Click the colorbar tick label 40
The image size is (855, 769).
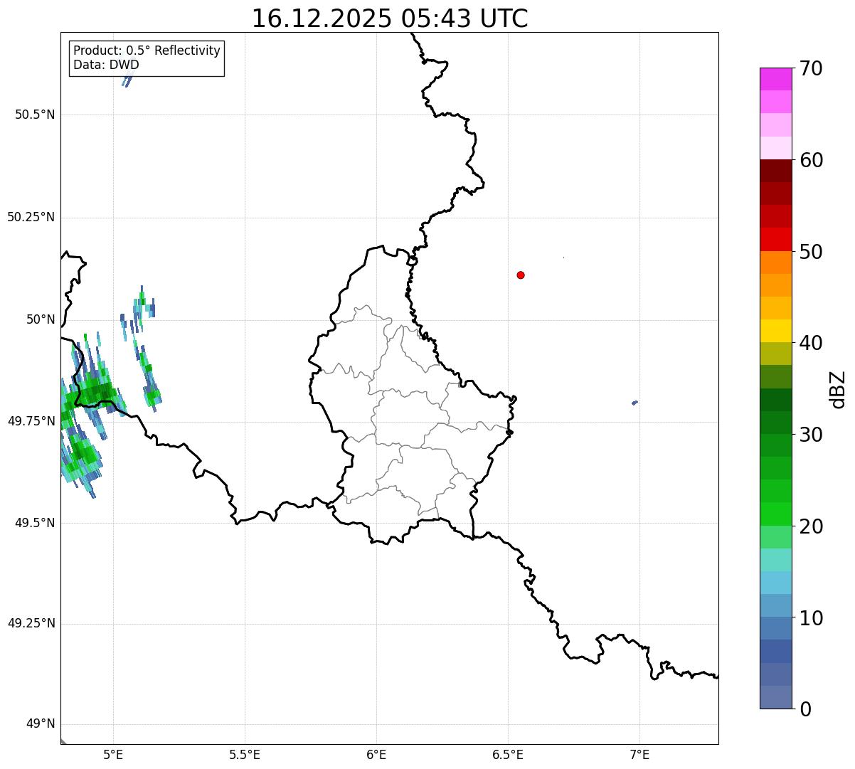click(811, 343)
